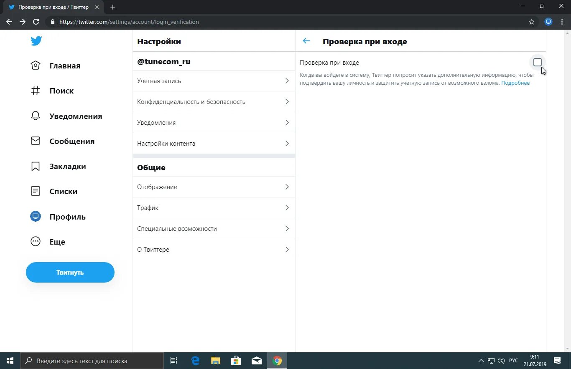Expand Учетная запись settings
Image resolution: width=571 pixels, height=369 pixels.
(x=214, y=81)
